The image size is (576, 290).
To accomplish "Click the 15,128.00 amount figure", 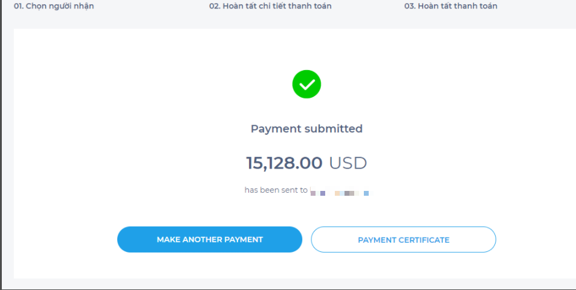I will tap(284, 163).
